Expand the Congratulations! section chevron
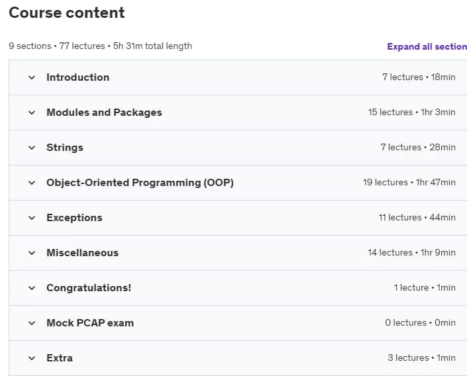The image size is (467, 376). [32, 288]
